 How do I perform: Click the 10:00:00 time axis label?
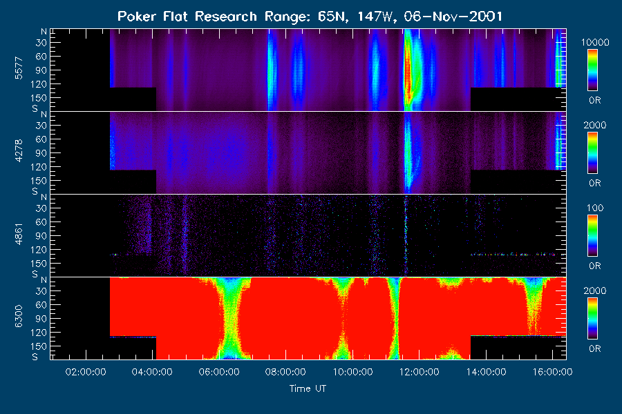point(352,372)
